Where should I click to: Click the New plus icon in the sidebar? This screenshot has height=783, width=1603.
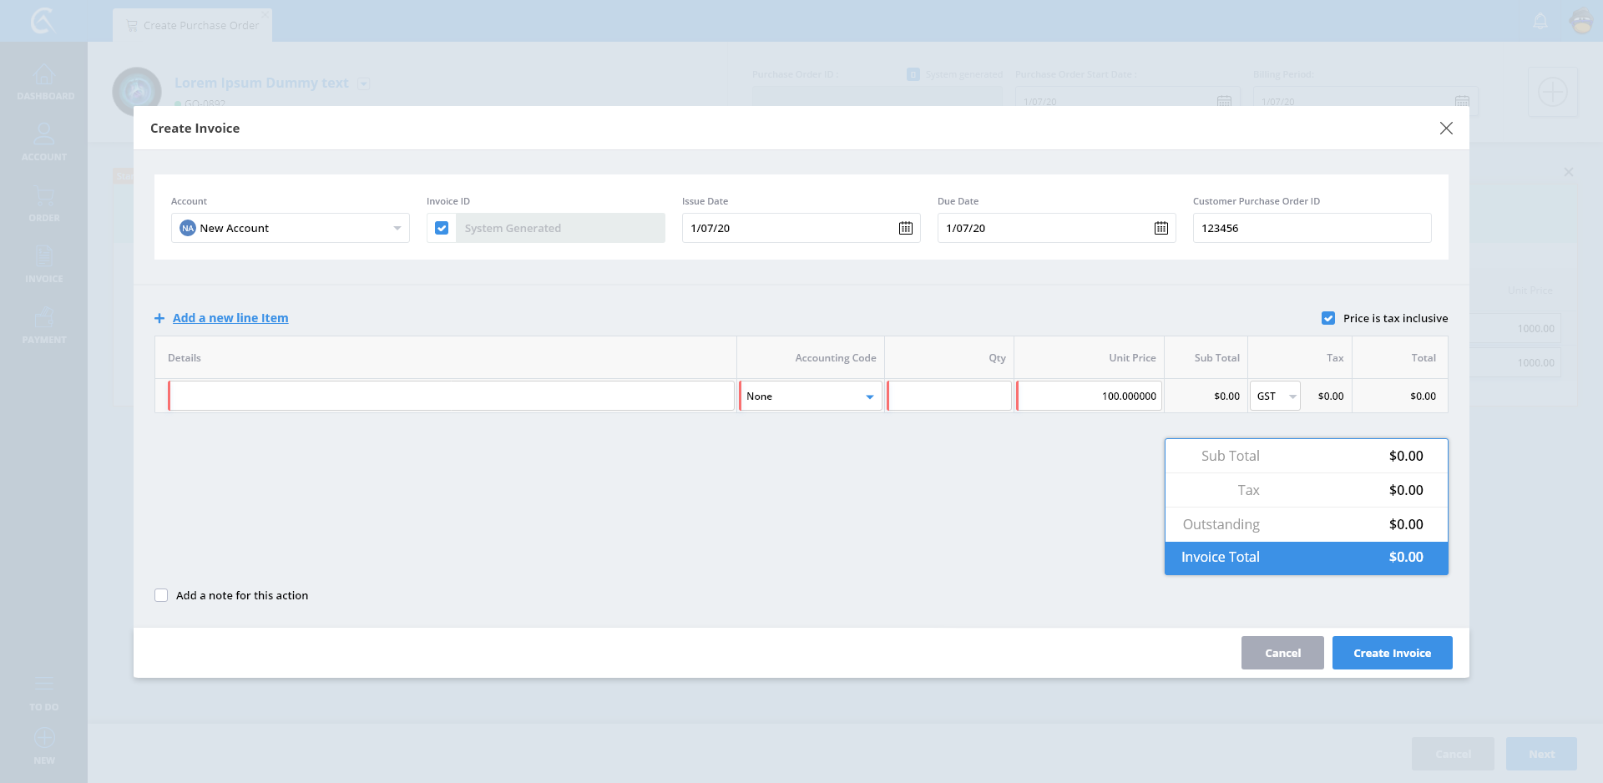[44, 738]
